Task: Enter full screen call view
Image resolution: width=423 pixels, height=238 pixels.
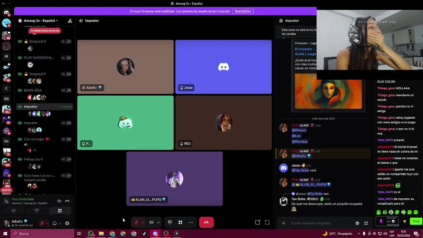Action: [x=267, y=222]
